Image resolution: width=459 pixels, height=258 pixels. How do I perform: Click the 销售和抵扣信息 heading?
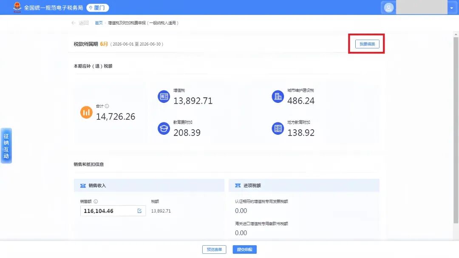pyautogui.click(x=89, y=164)
